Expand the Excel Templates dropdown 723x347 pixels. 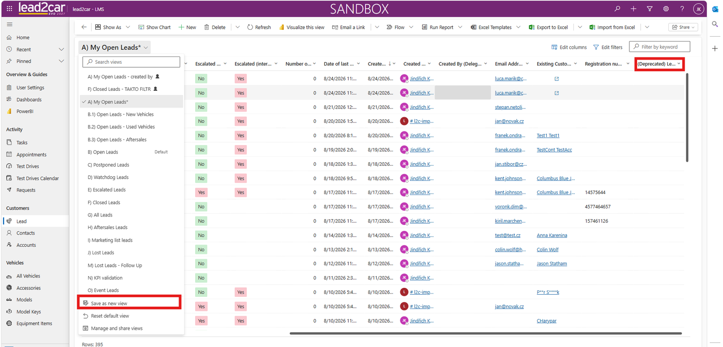[518, 27]
